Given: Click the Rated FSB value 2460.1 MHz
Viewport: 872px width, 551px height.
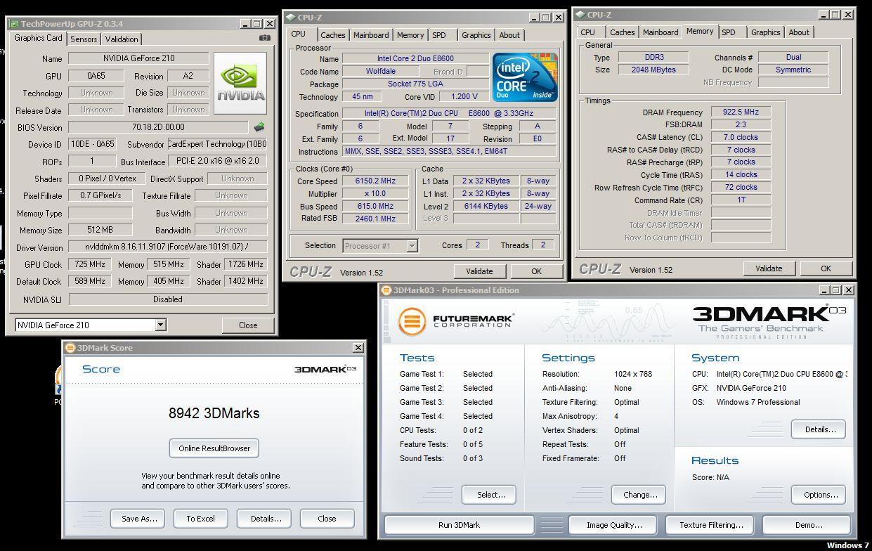Looking at the screenshot, I should 376,219.
